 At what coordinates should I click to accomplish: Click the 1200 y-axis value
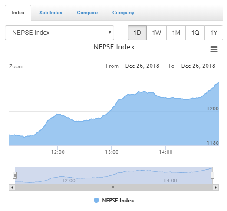[x=213, y=109]
